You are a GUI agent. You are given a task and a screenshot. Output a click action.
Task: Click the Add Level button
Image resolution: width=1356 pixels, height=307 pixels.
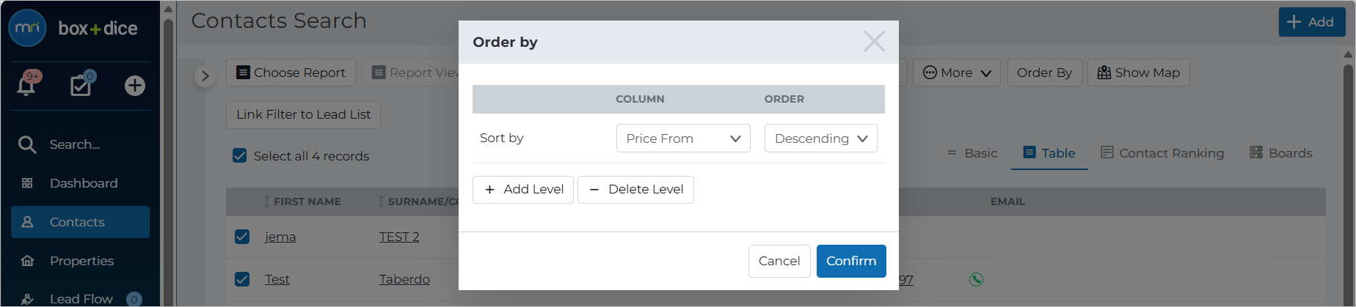click(523, 189)
